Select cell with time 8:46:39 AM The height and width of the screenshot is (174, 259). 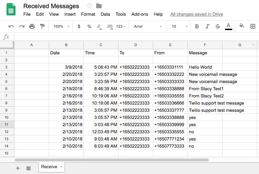pos(101,89)
